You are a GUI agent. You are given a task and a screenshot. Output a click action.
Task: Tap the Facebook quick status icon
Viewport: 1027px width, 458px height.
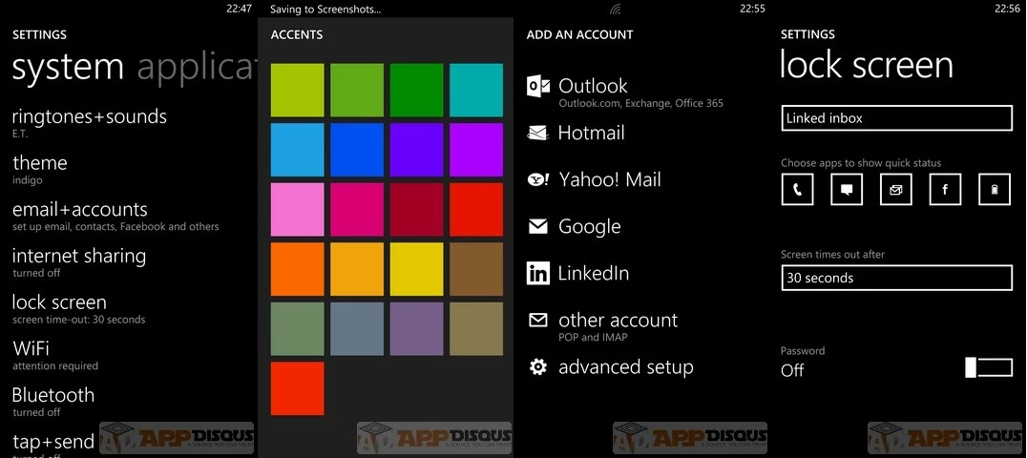[945, 190]
